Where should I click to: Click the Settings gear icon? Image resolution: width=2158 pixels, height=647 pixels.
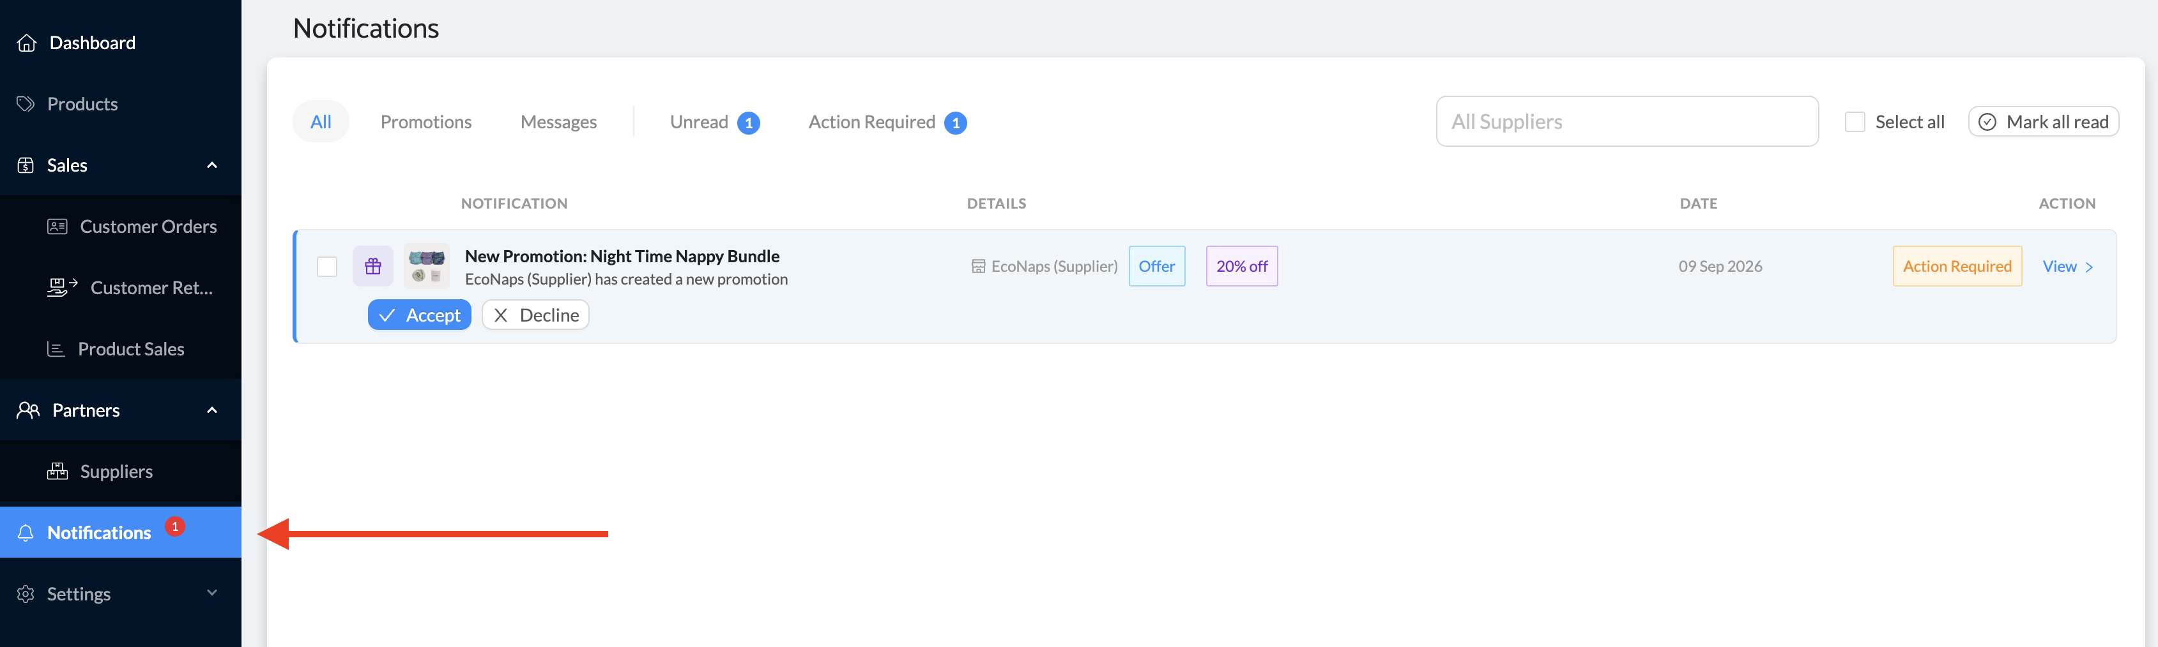tap(26, 593)
